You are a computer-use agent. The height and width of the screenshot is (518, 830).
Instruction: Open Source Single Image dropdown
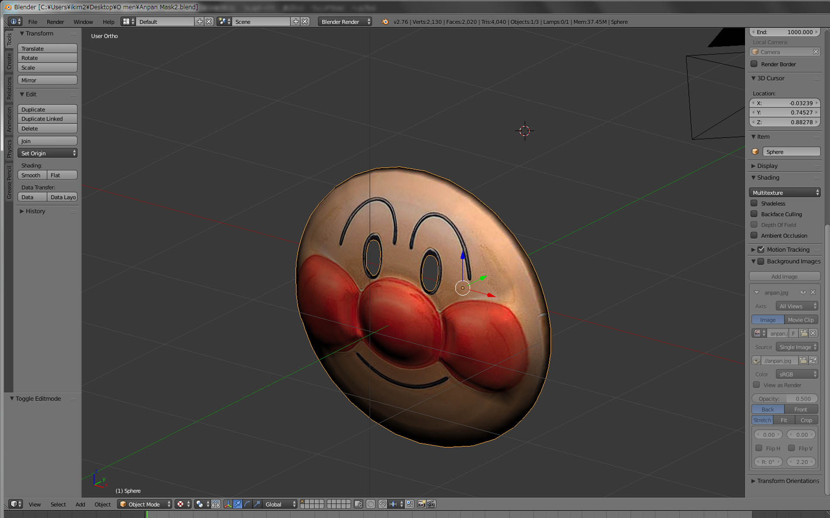click(x=797, y=347)
